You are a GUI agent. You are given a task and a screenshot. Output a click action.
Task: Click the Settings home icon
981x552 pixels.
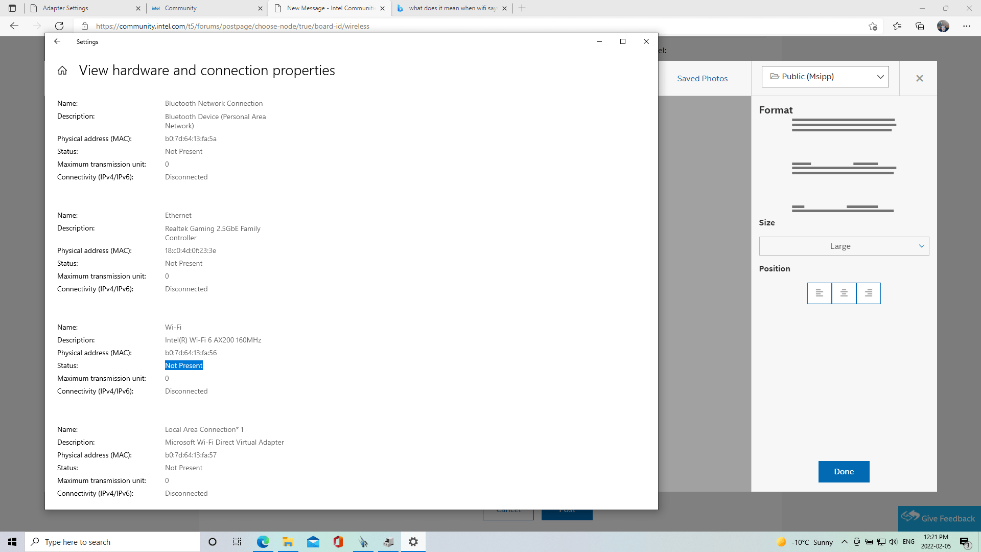[62, 71]
